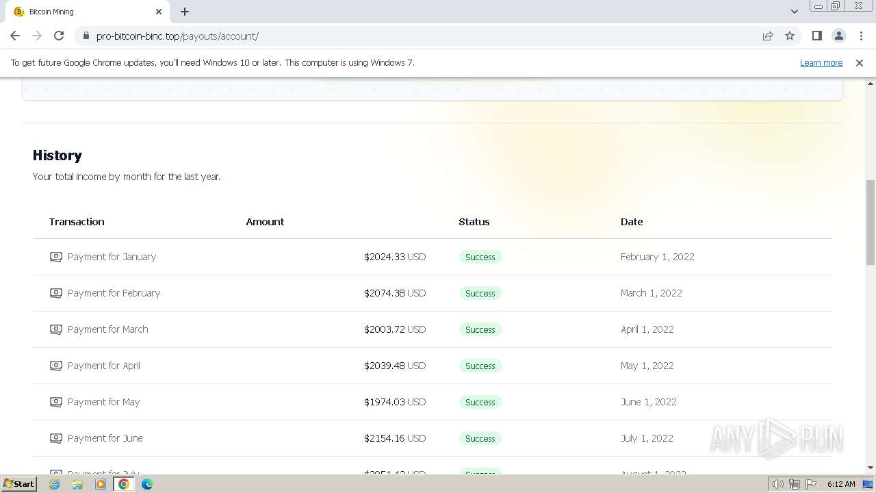The image size is (876, 493).
Task: Click the Payment for March icon
Action: point(56,329)
